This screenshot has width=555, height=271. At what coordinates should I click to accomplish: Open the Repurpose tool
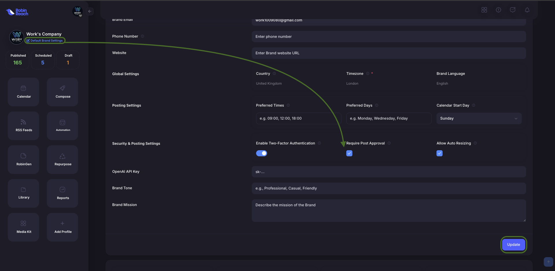62,159
